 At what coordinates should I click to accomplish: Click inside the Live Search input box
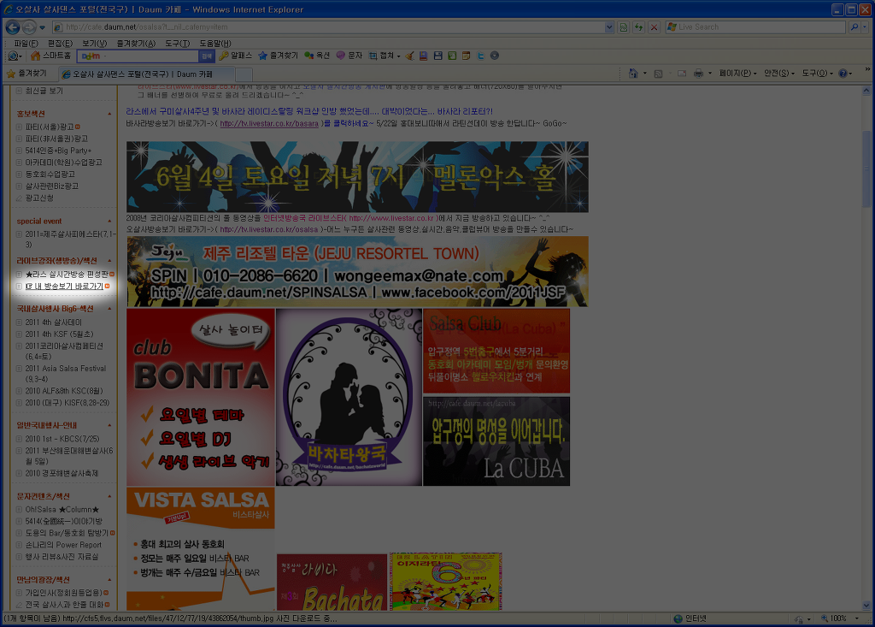tap(755, 27)
